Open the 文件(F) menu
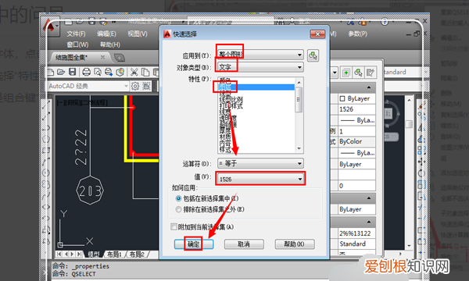 [76, 34]
